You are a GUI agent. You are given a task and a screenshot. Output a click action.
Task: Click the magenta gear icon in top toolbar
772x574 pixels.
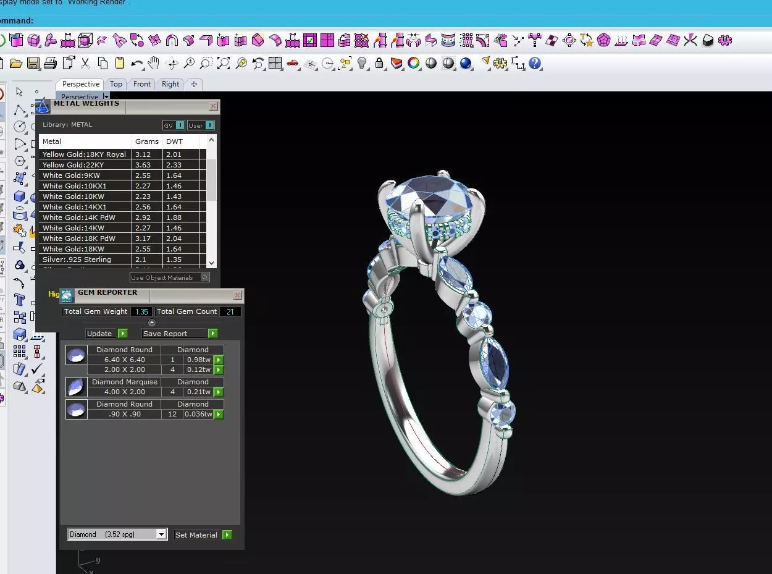pyautogui.click(x=725, y=41)
